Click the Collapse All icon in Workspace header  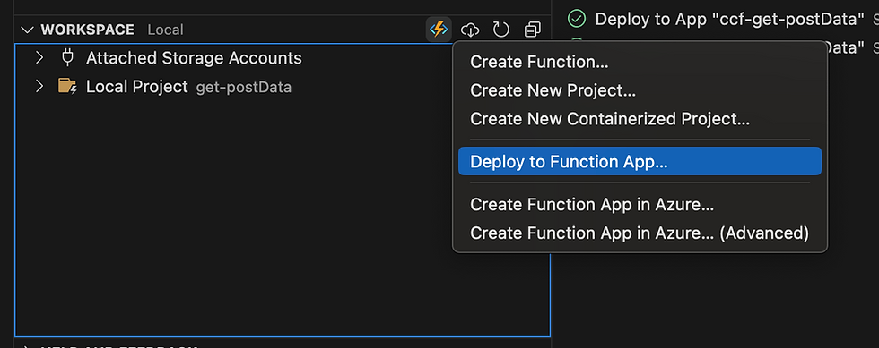(x=533, y=30)
